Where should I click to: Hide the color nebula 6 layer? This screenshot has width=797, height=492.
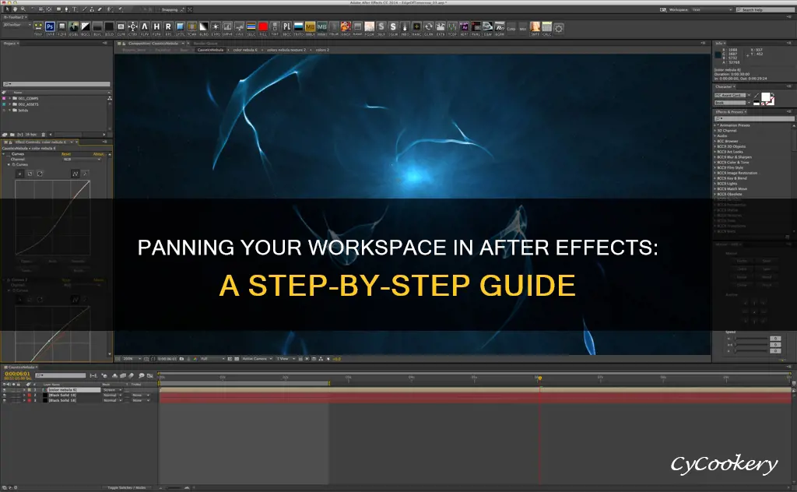[x=5, y=390]
